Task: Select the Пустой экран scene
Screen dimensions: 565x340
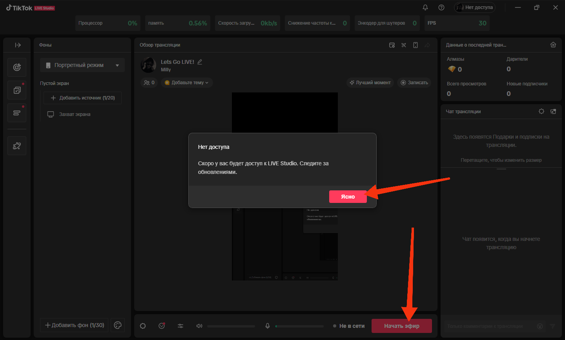Action: (55, 83)
